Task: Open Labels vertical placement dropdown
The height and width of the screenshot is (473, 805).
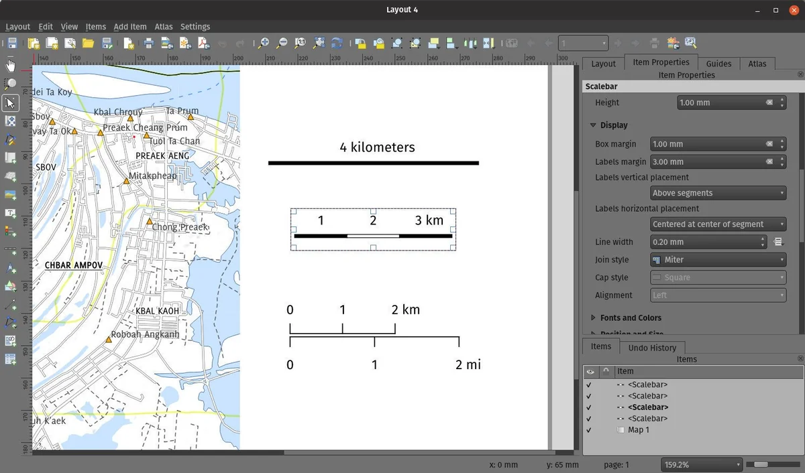Action: [x=718, y=193]
